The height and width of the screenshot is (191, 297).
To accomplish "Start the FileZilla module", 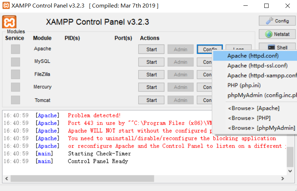I will click(151, 75).
